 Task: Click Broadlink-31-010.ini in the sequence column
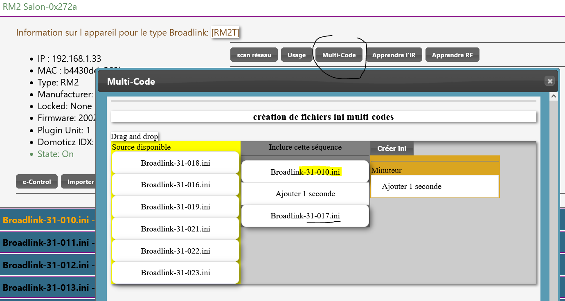point(305,172)
